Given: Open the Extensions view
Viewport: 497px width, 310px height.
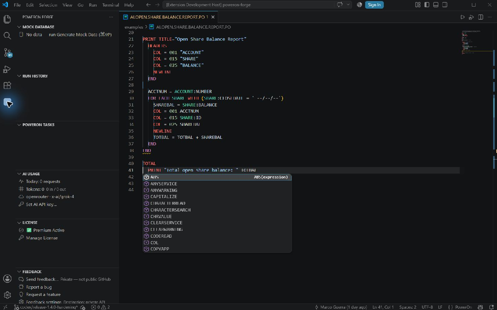Looking at the screenshot, I should coord(7,85).
